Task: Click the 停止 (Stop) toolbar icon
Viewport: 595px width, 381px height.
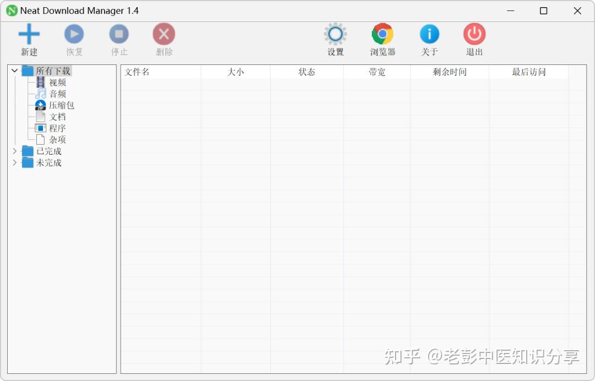Action: click(x=119, y=34)
